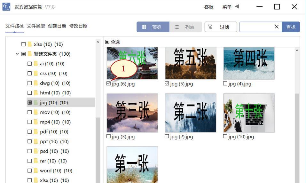
Task: Select the top xlsx (10) row above 新建文件夹
Action: (x=48, y=44)
